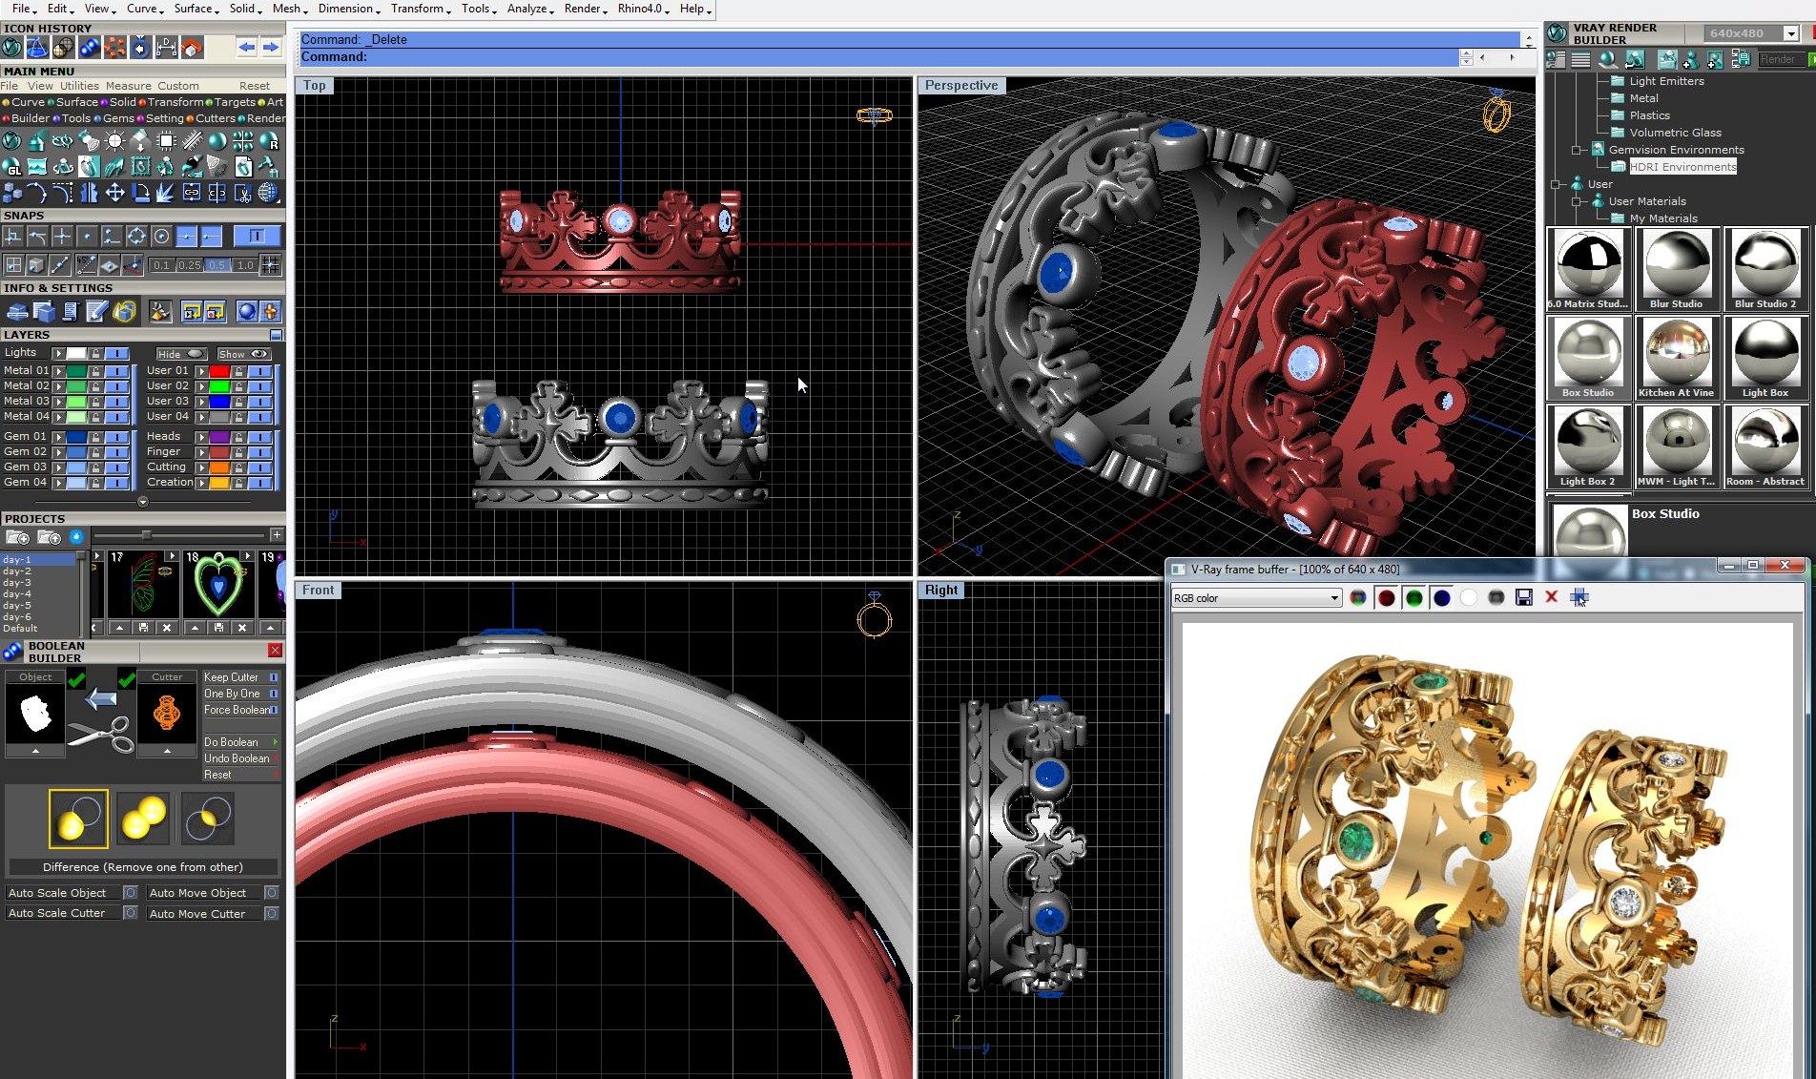
Task: Click the red channel button in frame buffer
Action: tap(1386, 597)
